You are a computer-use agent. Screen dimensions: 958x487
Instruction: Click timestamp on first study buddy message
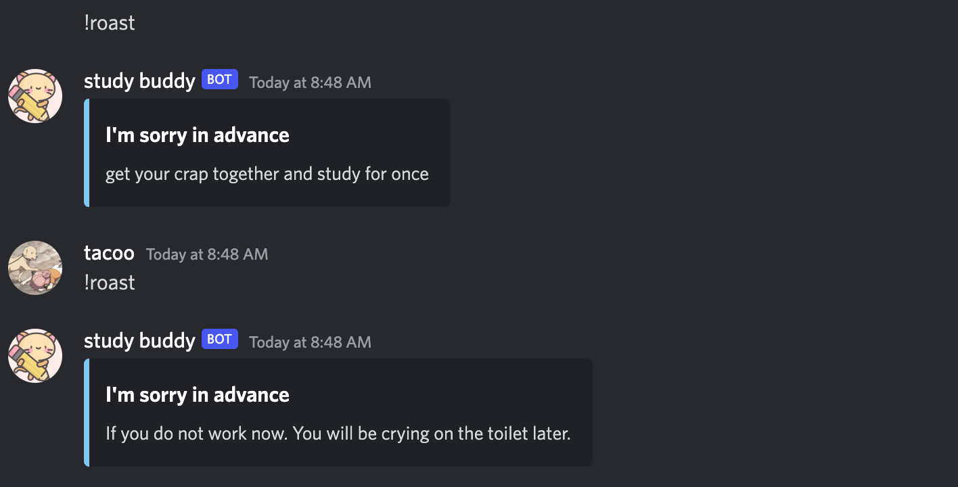(310, 83)
